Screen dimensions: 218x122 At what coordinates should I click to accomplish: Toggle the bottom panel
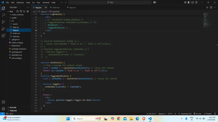[x=193, y=2]
